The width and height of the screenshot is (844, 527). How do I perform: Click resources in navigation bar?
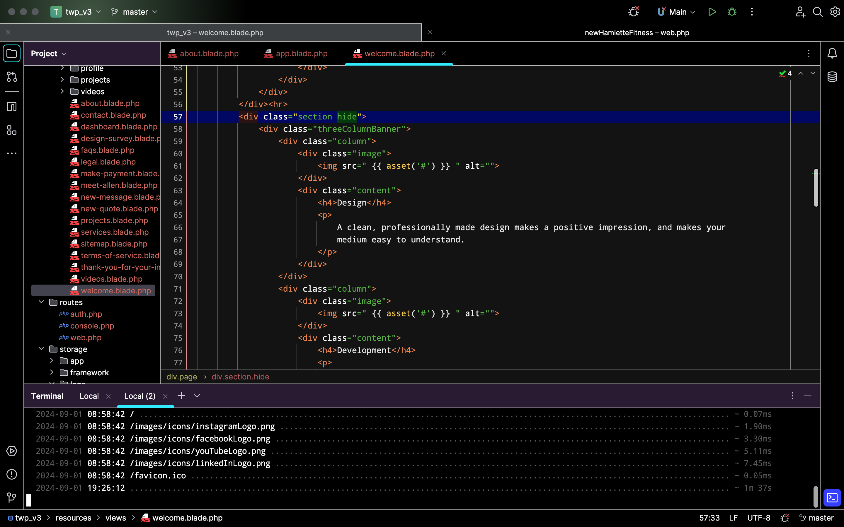(x=73, y=518)
